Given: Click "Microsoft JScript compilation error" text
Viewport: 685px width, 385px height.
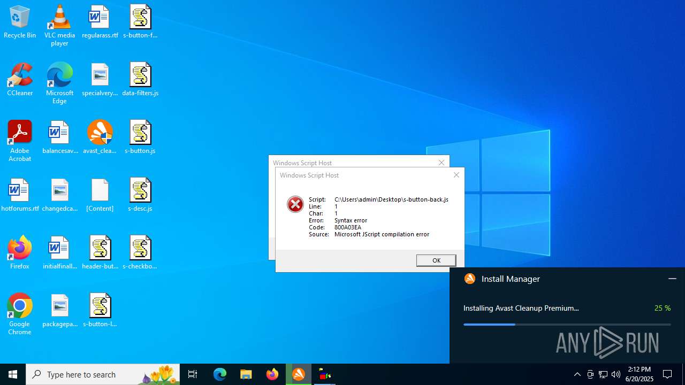Looking at the screenshot, I should click(382, 234).
